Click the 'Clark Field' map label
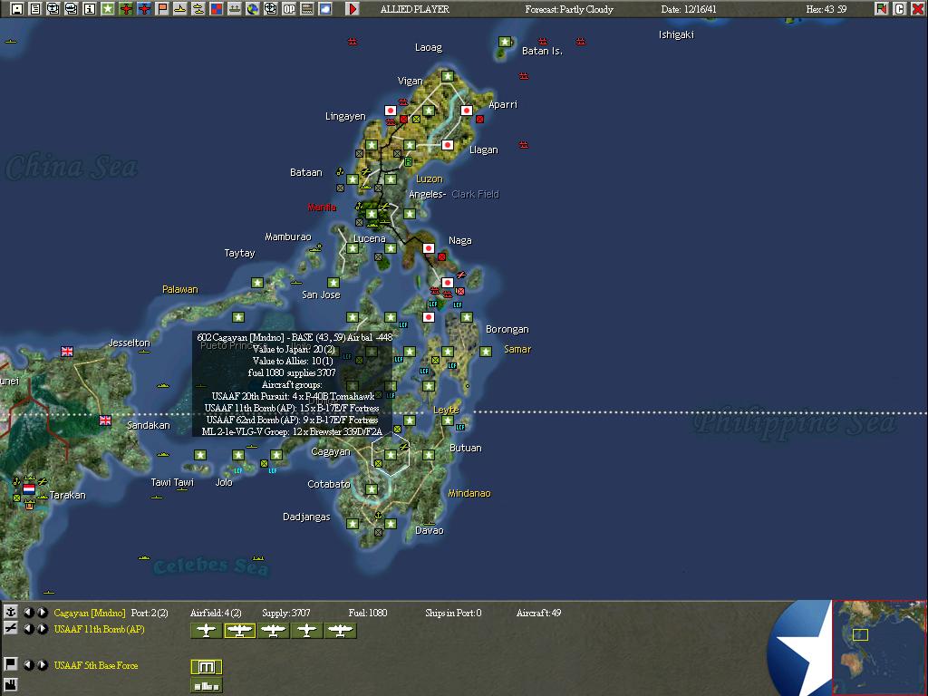 coord(475,194)
